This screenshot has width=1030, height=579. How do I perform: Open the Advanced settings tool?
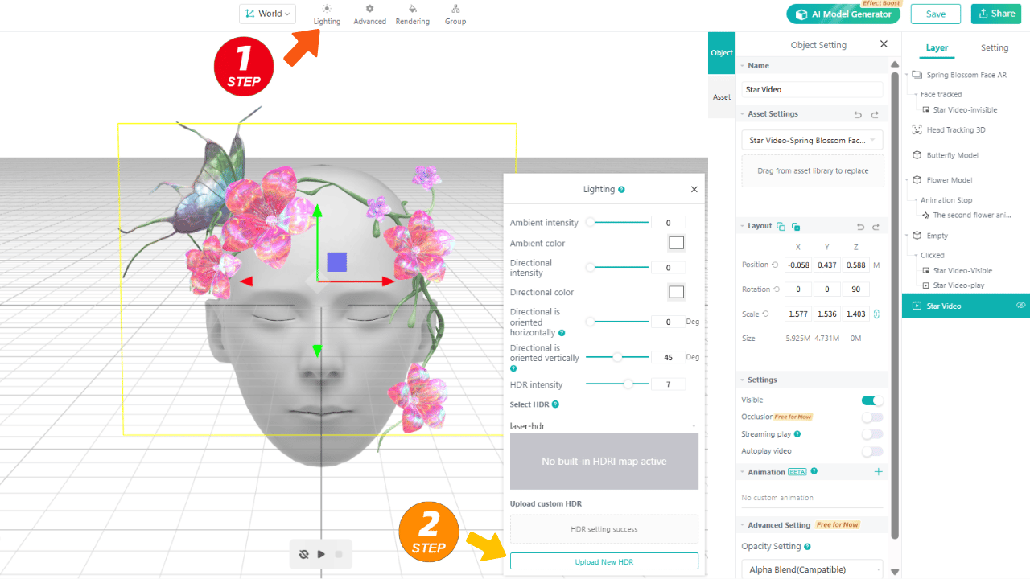tap(369, 14)
